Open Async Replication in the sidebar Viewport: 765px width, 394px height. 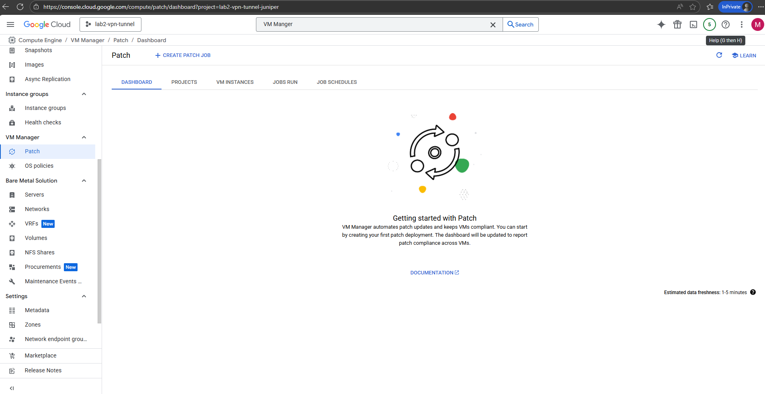click(x=48, y=79)
